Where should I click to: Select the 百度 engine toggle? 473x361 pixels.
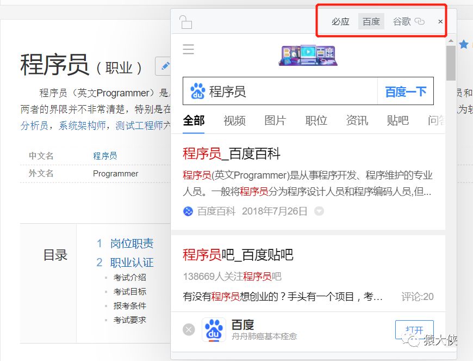pyautogui.click(x=371, y=21)
